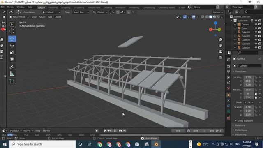The height and width of the screenshot is (148, 263).
Task: Open the viewport Add menu
Action: coord(50,17)
